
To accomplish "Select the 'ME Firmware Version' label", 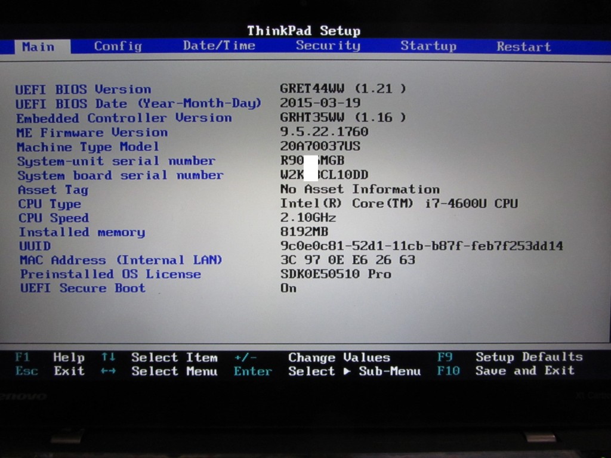I will tap(92, 132).
